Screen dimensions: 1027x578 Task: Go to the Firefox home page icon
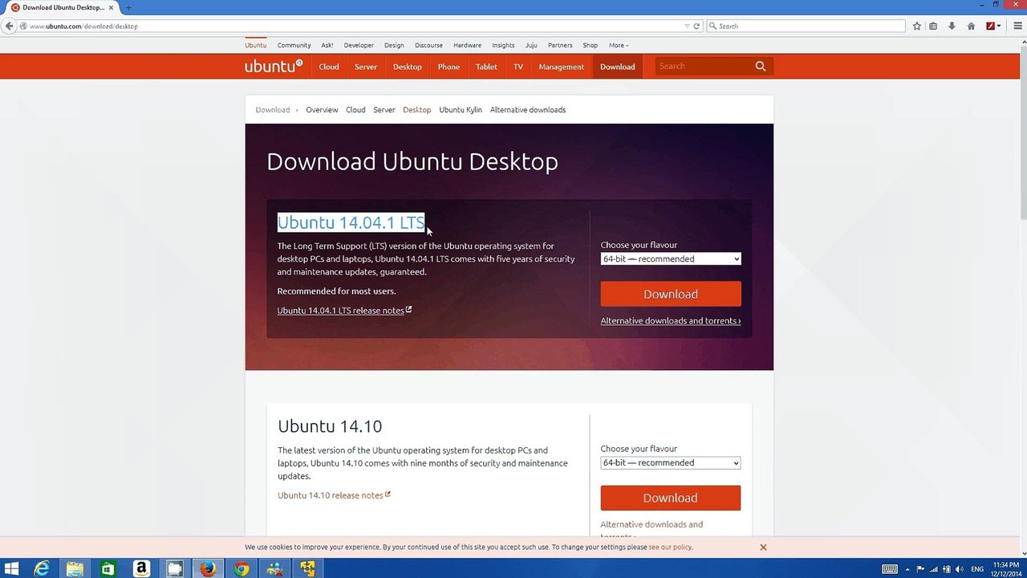(x=971, y=26)
